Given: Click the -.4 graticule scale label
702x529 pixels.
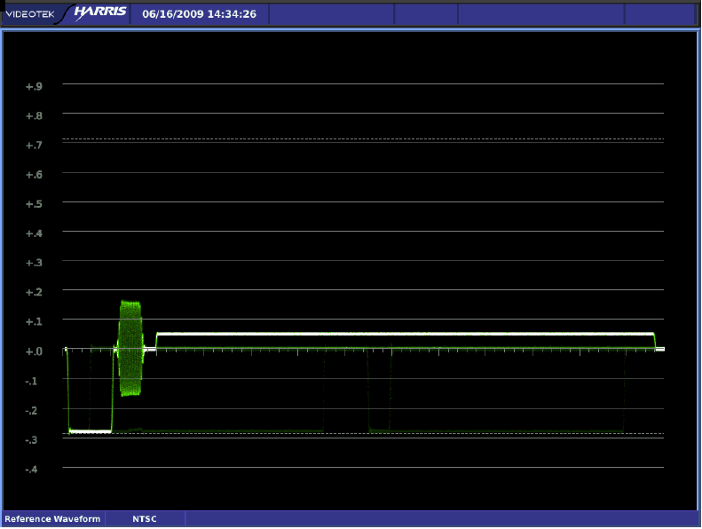Looking at the screenshot, I should [34, 469].
